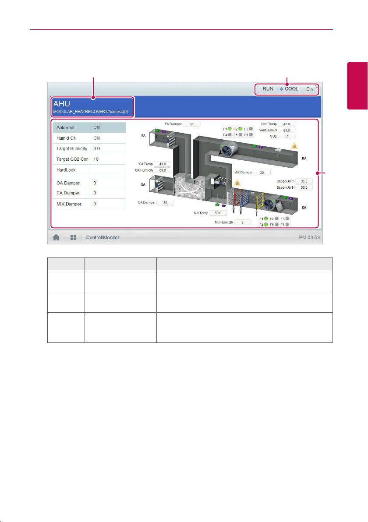Click MODULAR_HEATRECOVERY/Address(9) subtitle
Screen dimensions: 368x522
pos(91,112)
